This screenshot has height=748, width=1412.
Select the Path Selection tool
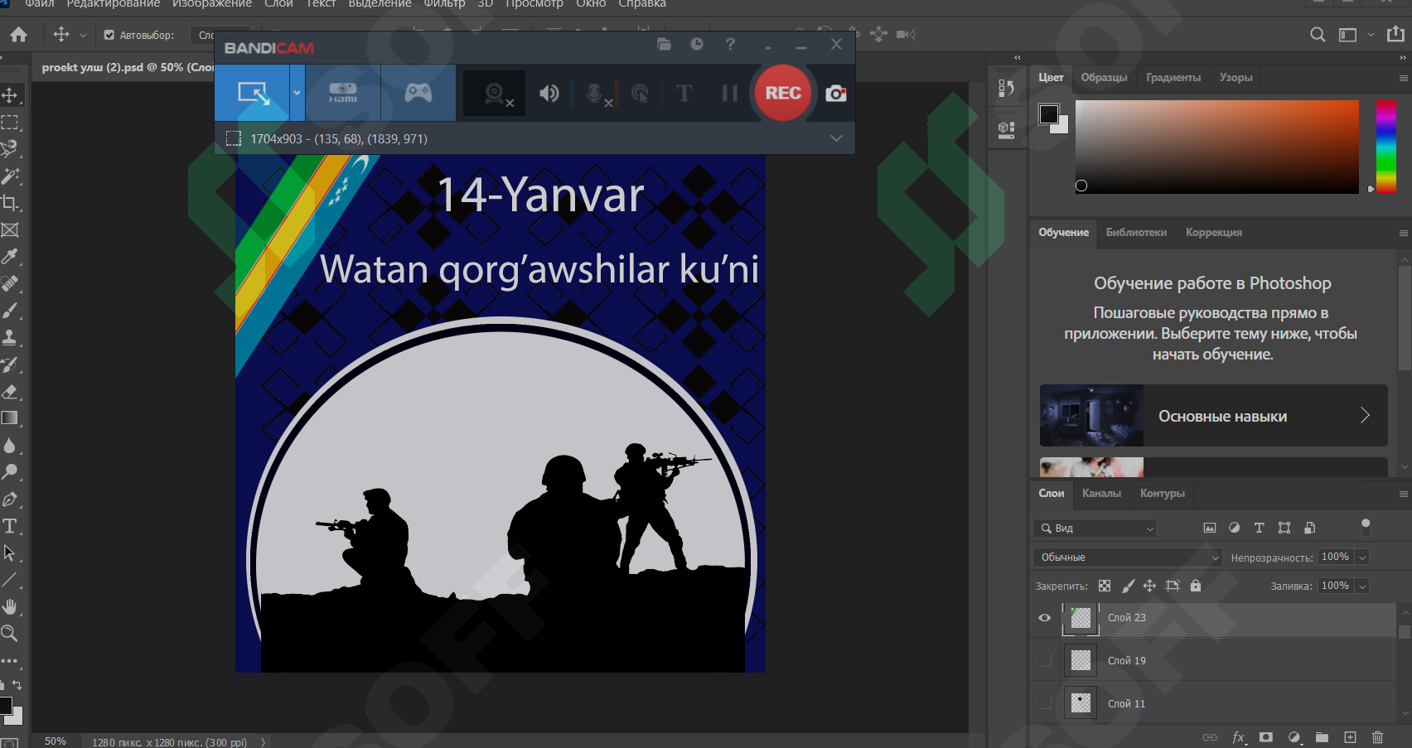pyautogui.click(x=10, y=553)
